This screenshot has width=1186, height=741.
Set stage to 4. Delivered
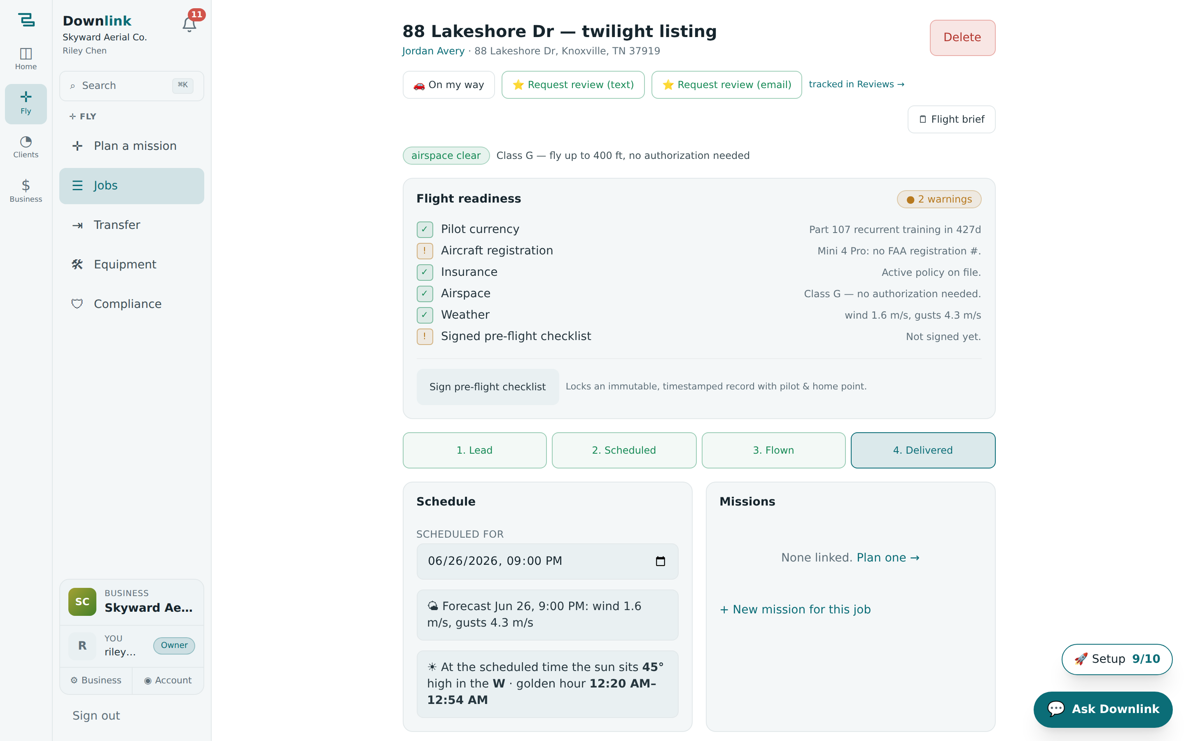[923, 450]
